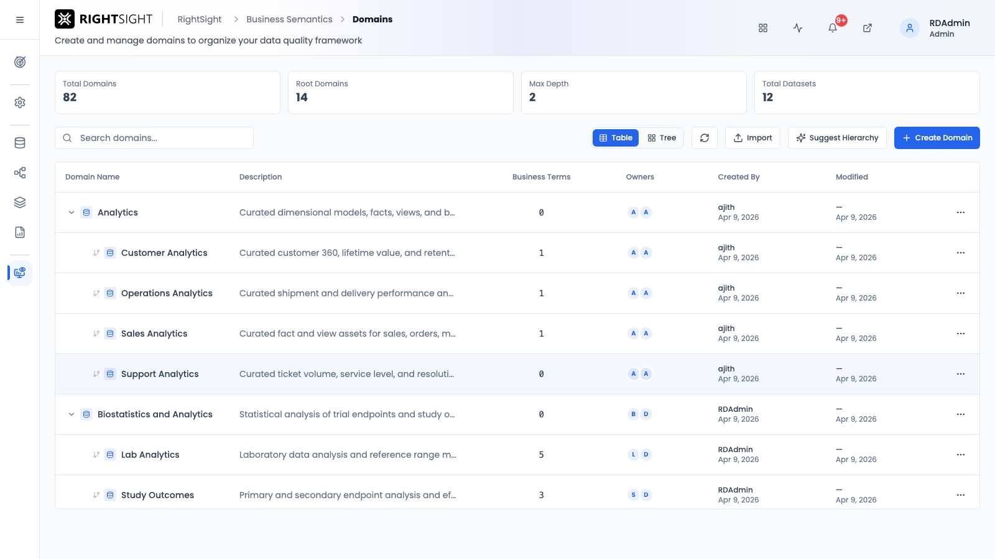995x559 pixels.
Task: Collapse the Biostatistics and Analytics domain
Action: tap(72, 414)
